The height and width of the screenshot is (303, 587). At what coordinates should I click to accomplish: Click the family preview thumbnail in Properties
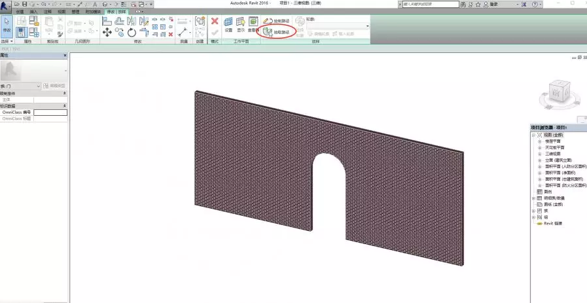click(10, 71)
